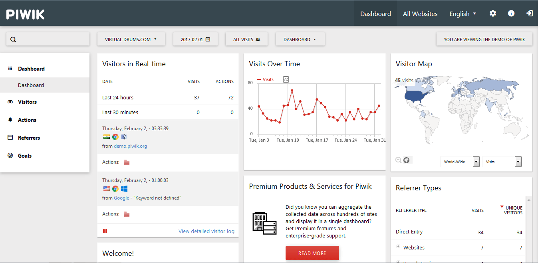Open the Actions section in the sidebar
The image size is (538, 263).
pos(27,120)
